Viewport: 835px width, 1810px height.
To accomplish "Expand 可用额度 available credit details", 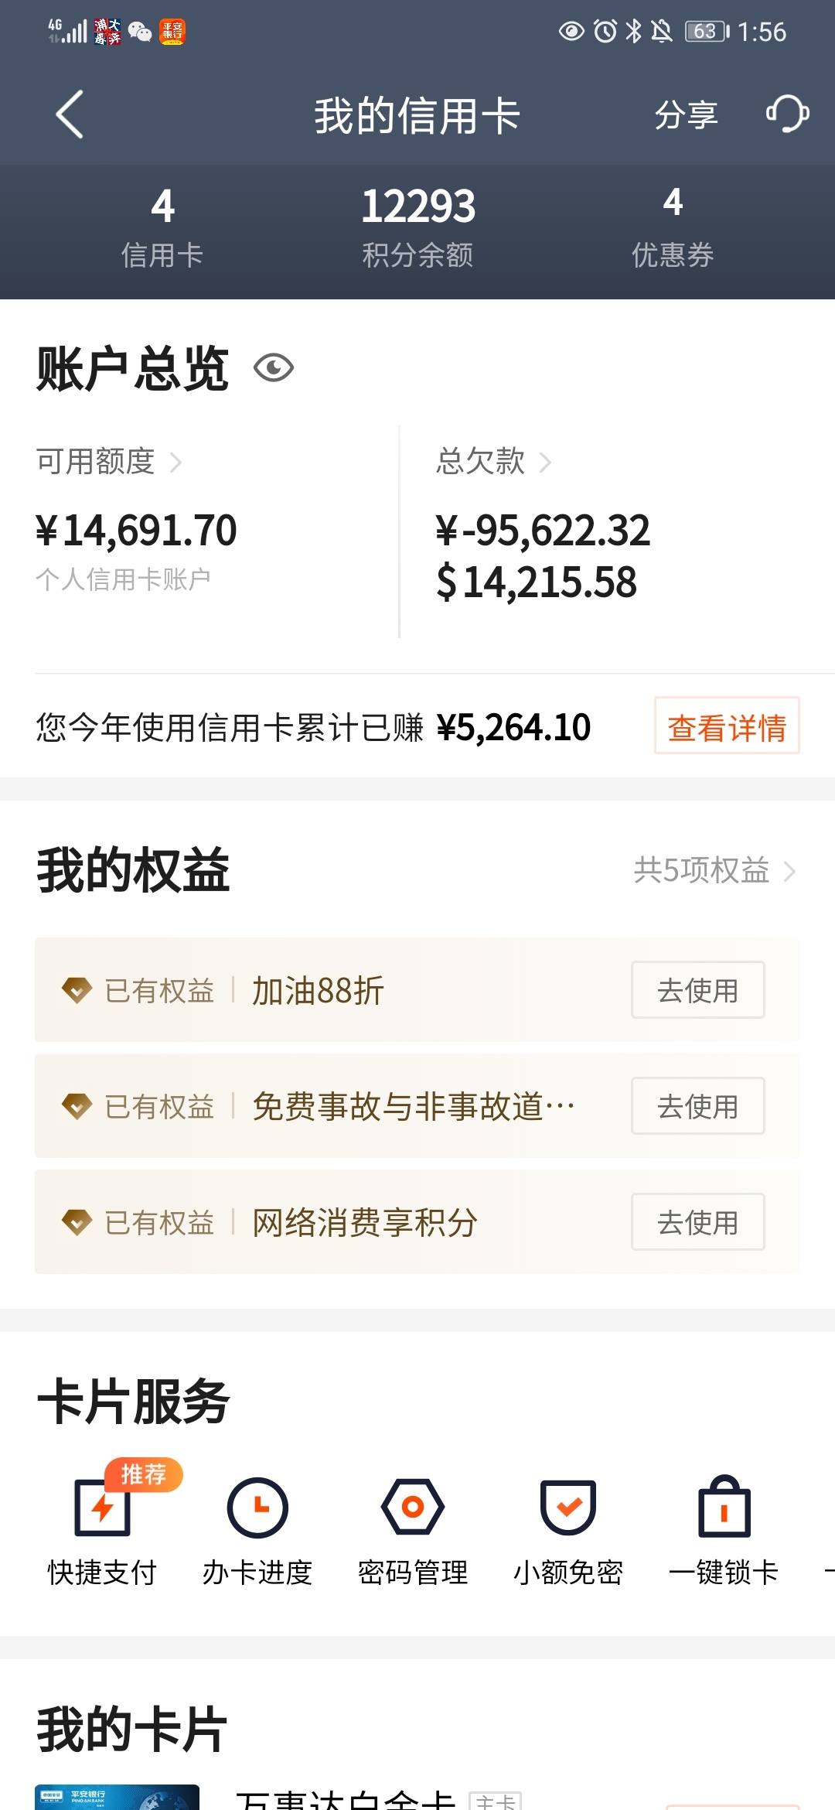I will click(109, 462).
